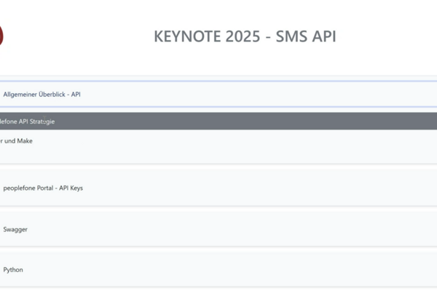Click the 'Swagger' label text
This screenshot has height=291, width=437.
(x=15, y=229)
